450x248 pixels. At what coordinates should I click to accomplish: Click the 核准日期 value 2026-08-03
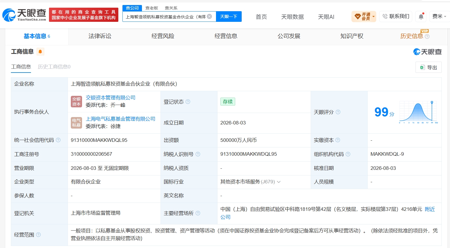pos(383,168)
